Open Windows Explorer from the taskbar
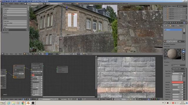 (13, 103)
